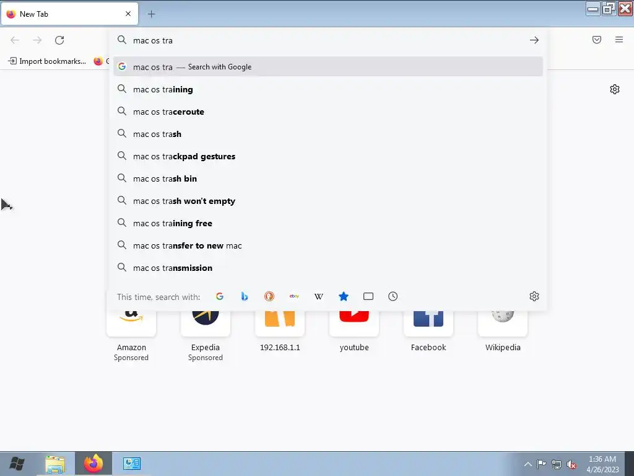Open the Windows Start menu

pyautogui.click(x=17, y=464)
